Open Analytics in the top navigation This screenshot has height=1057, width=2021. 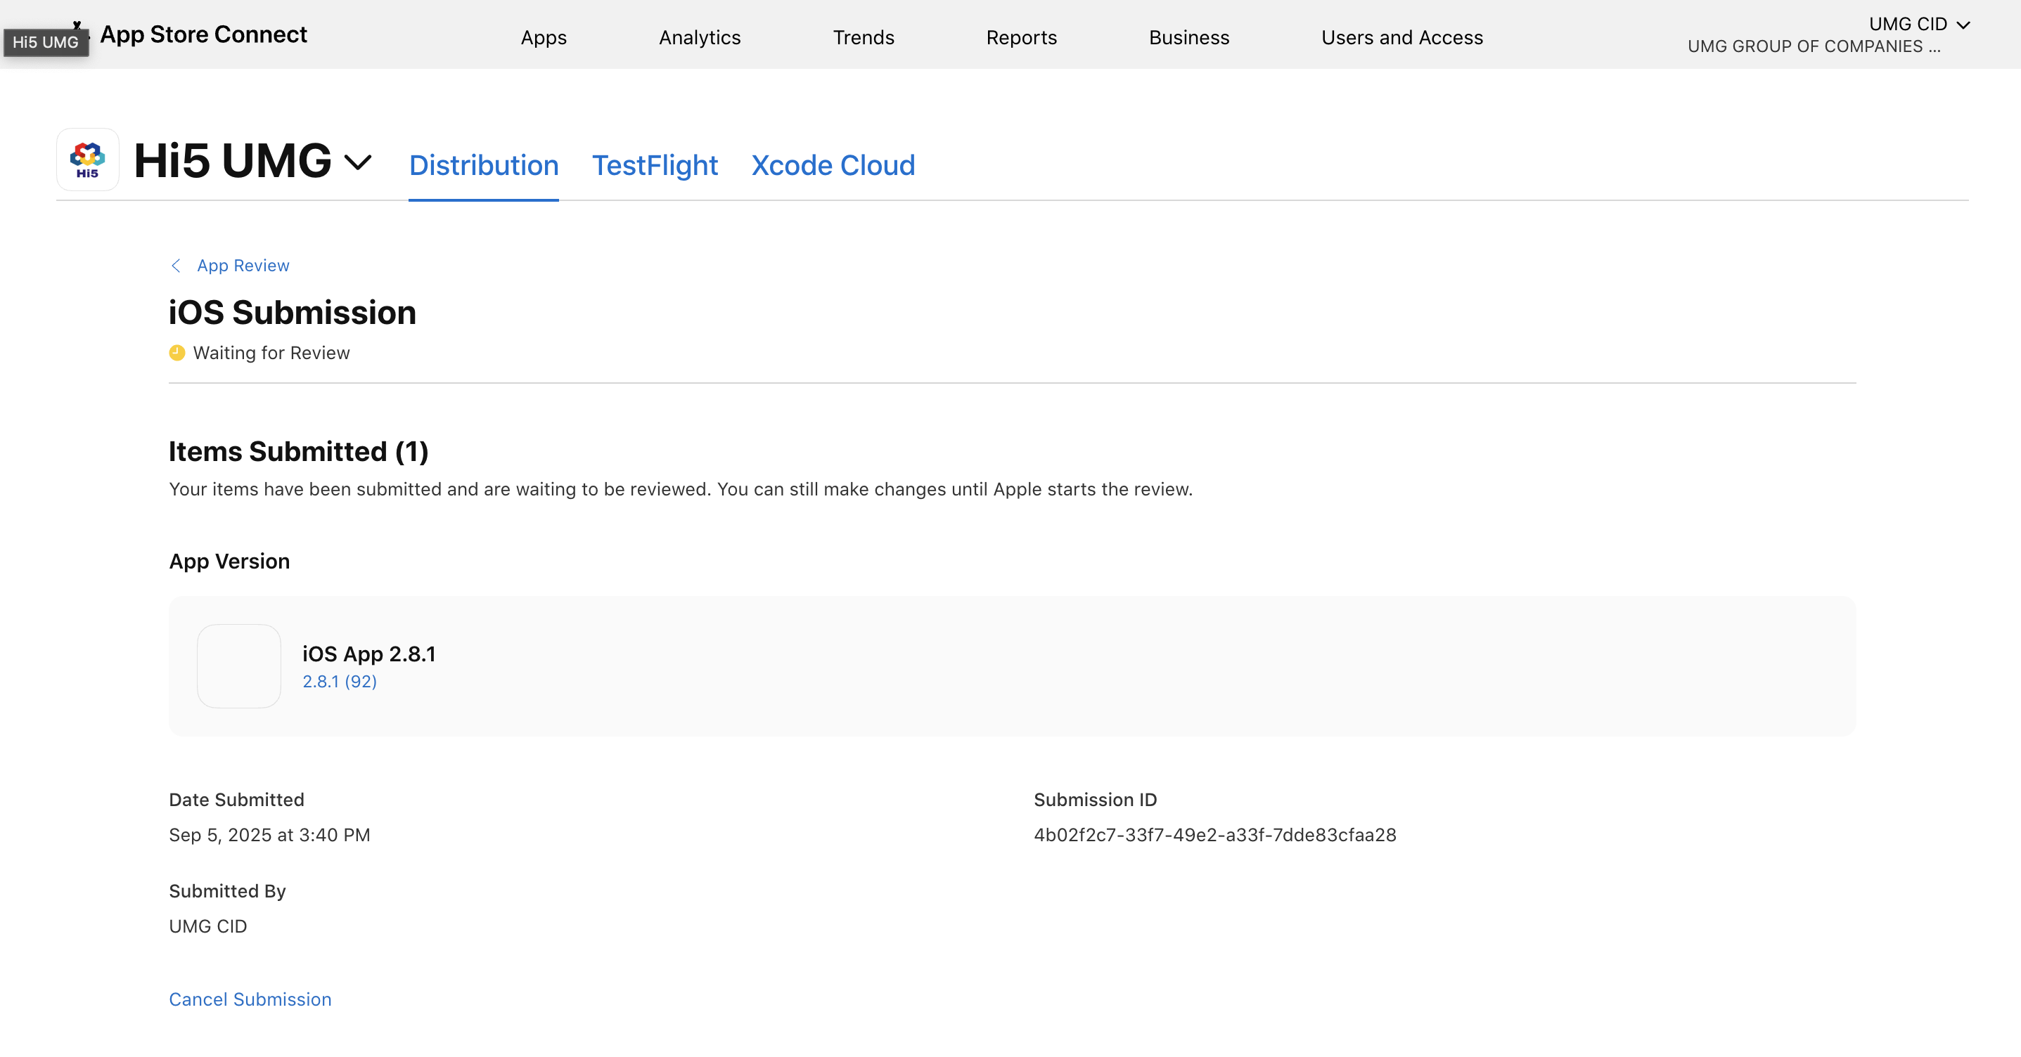[x=699, y=38]
